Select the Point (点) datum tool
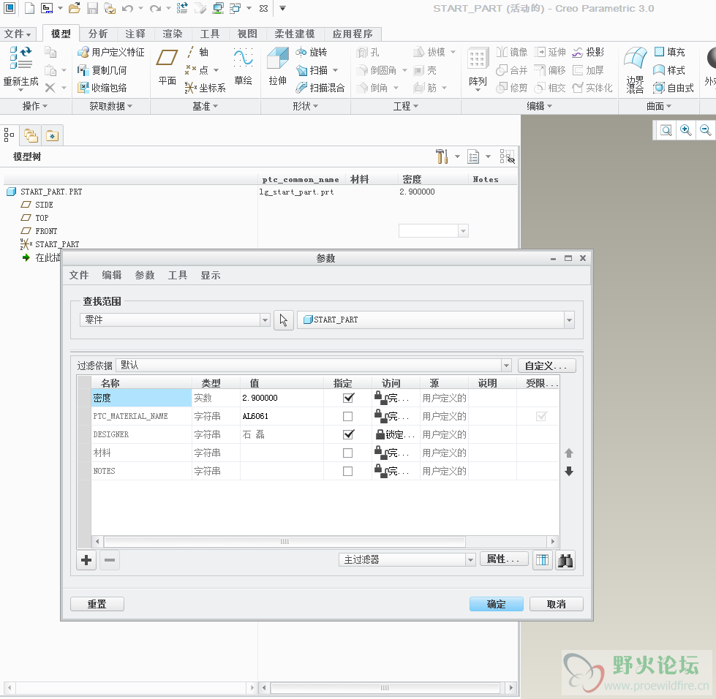 tap(197, 70)
